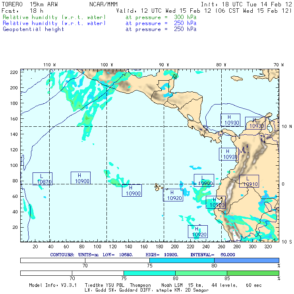Click the '44 levels,' text
294x294 pixels.
tap(224, 285)
